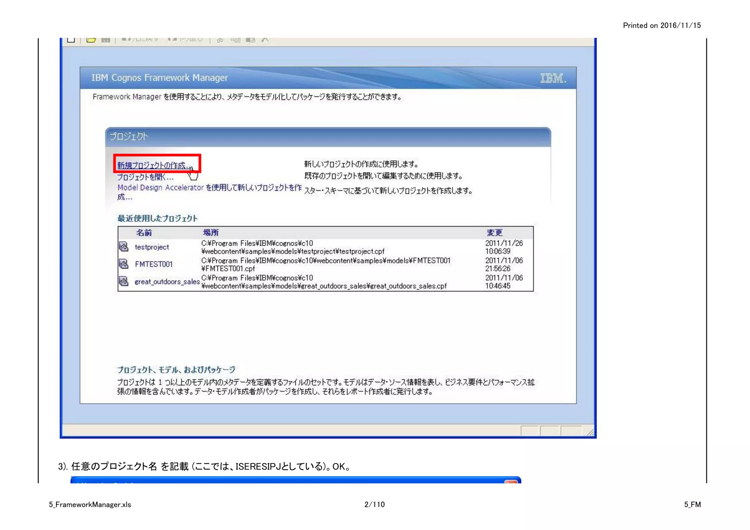The height and width of the screenshot is (530, 750).
Task: Open great_outdoors_sales recent project
Action: [167, 282]
